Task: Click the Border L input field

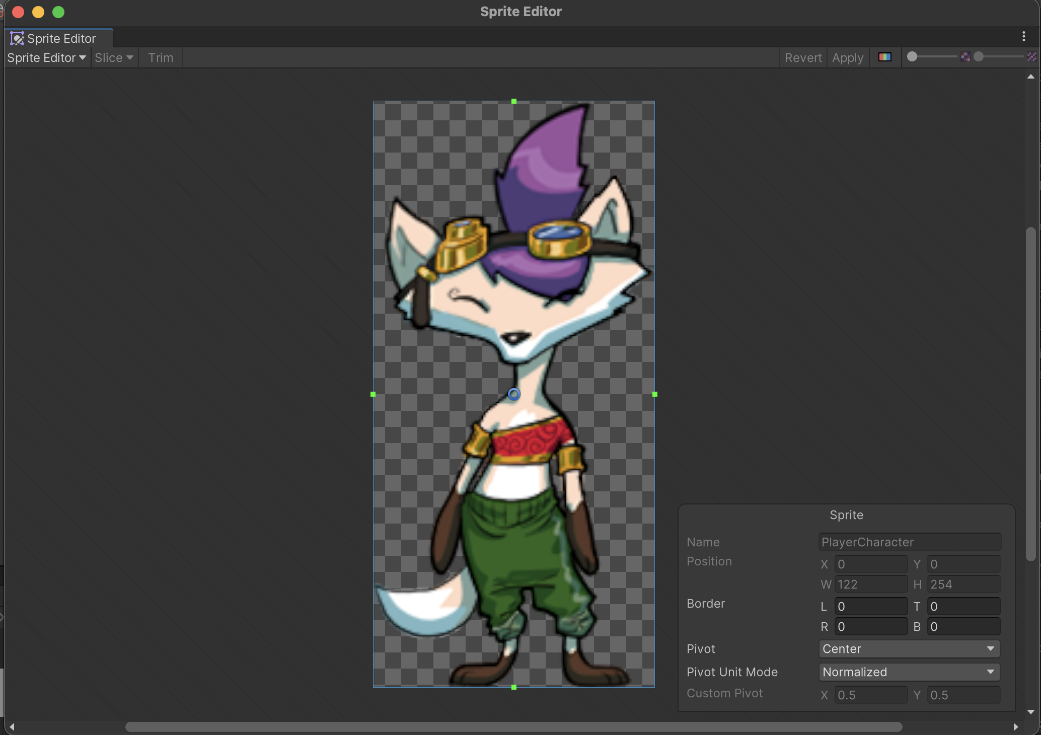Action: [870, 607]
